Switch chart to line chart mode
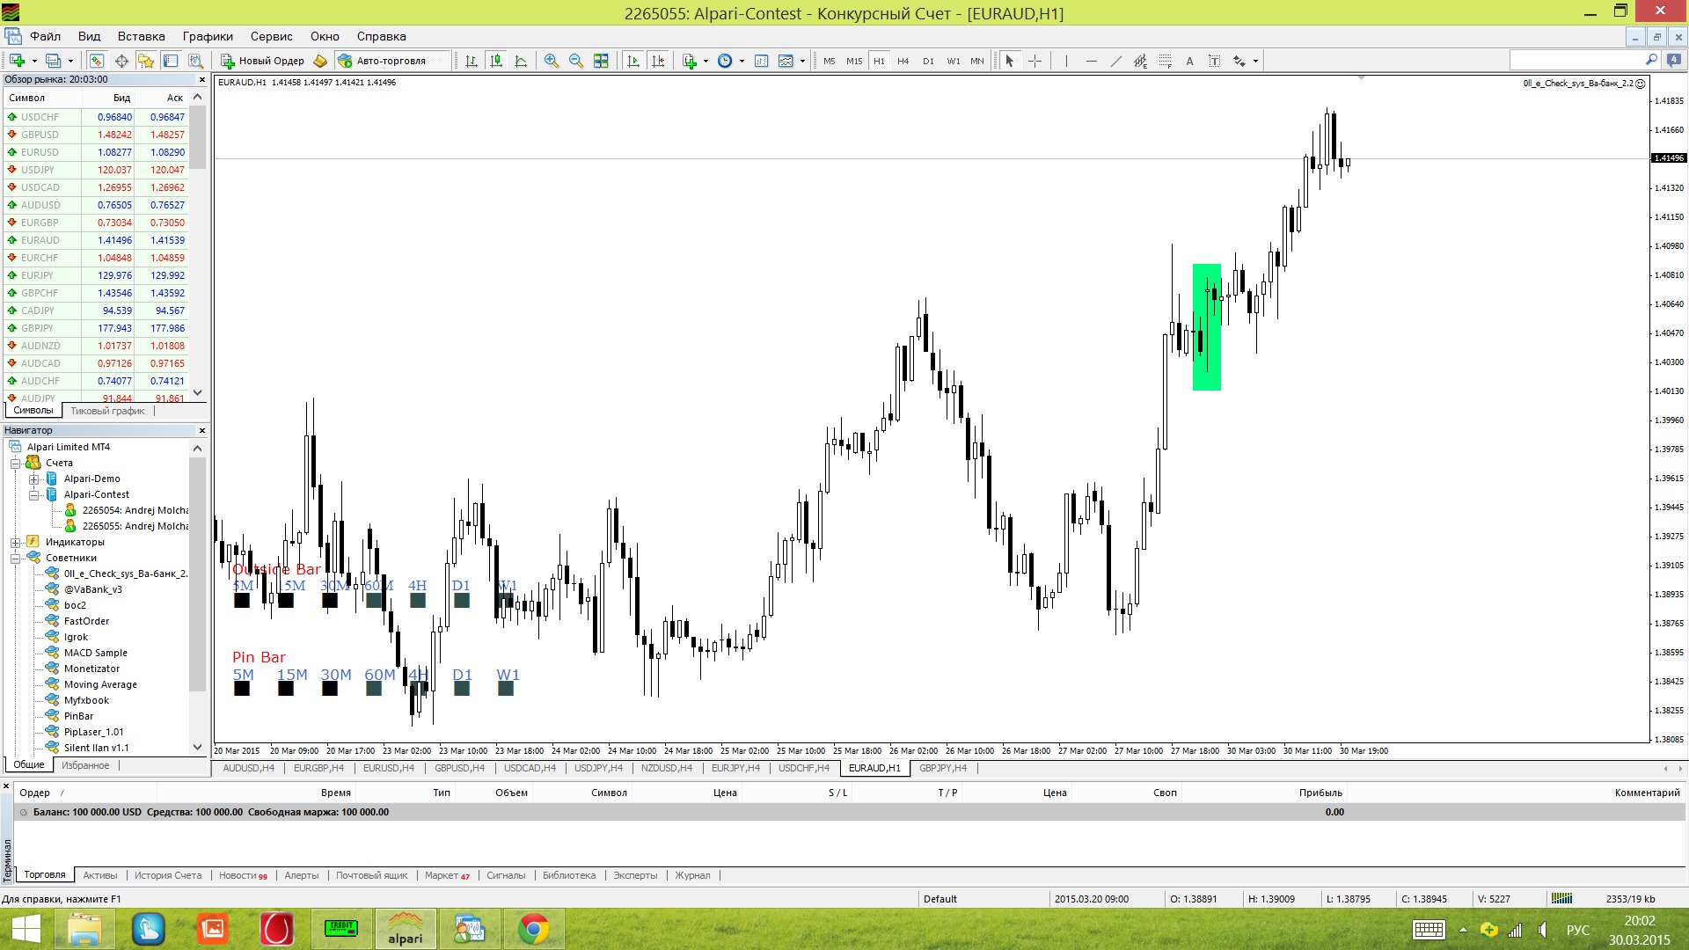Image resolution: width=1689 pixels, height=950 pixels. click(521, 61)
